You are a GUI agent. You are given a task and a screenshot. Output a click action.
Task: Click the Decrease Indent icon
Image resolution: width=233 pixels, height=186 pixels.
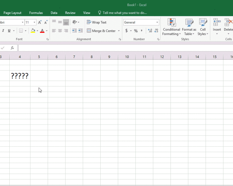[x=75, y=31]
